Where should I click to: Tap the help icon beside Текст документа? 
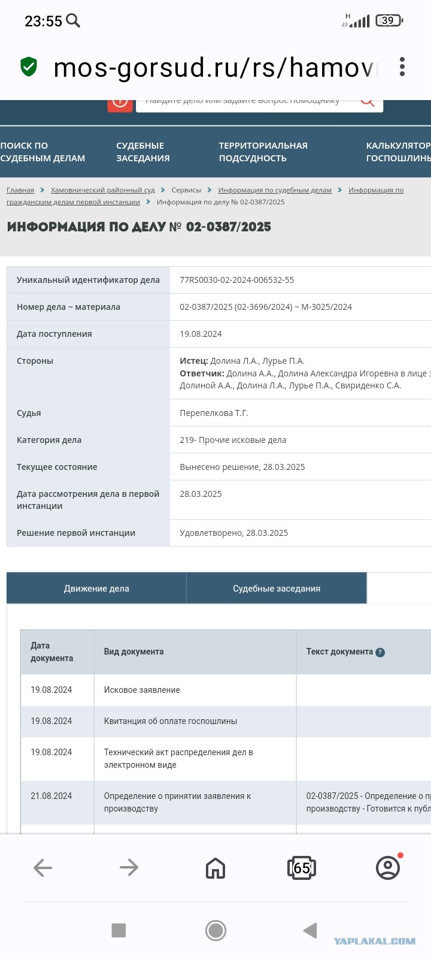point(380,652)
